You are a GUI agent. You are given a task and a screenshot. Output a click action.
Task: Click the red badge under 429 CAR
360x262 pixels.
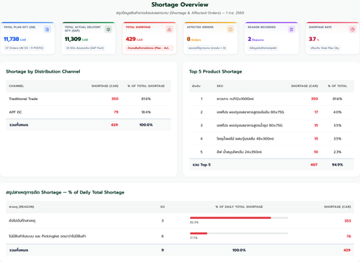(x=150, y=48)
